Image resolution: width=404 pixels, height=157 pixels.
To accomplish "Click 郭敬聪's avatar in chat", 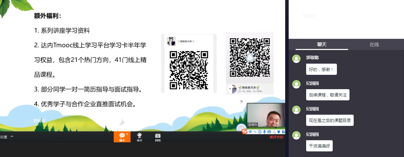I will [x=296, y=59].
